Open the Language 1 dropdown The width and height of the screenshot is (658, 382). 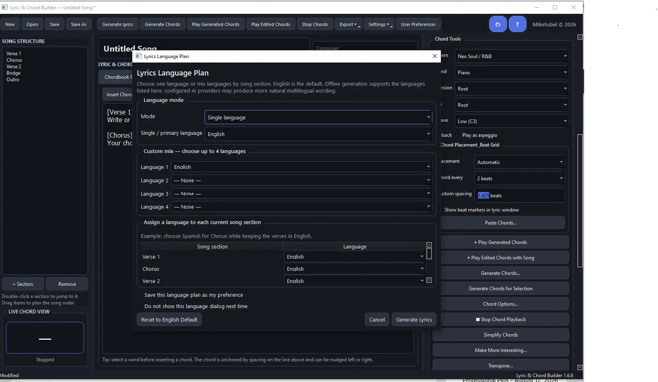click(x=302, y=167)
